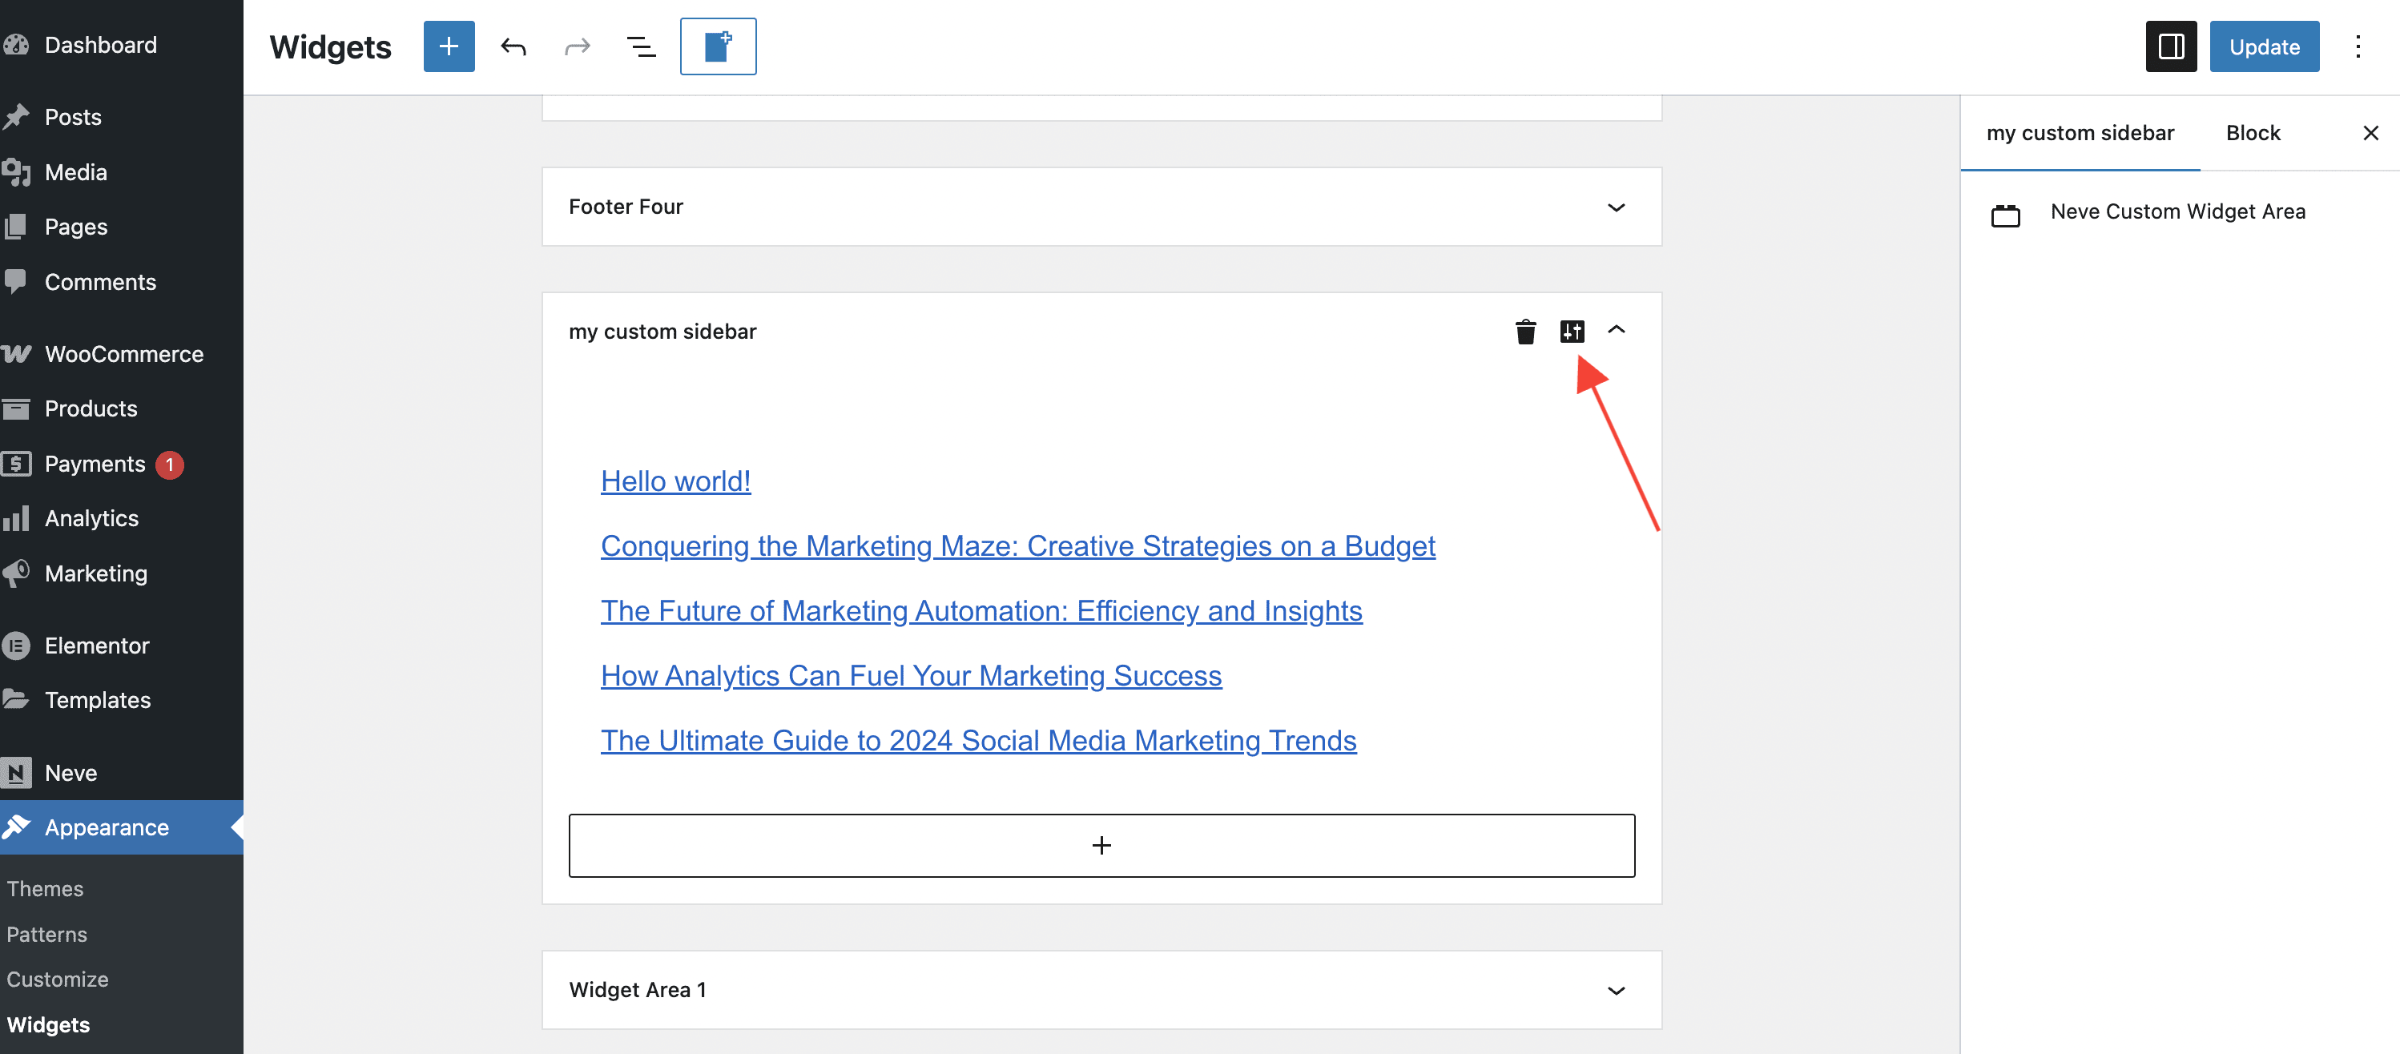
Task: Open WooCommerce in the admin menu
Action: (x=123, y=354)
